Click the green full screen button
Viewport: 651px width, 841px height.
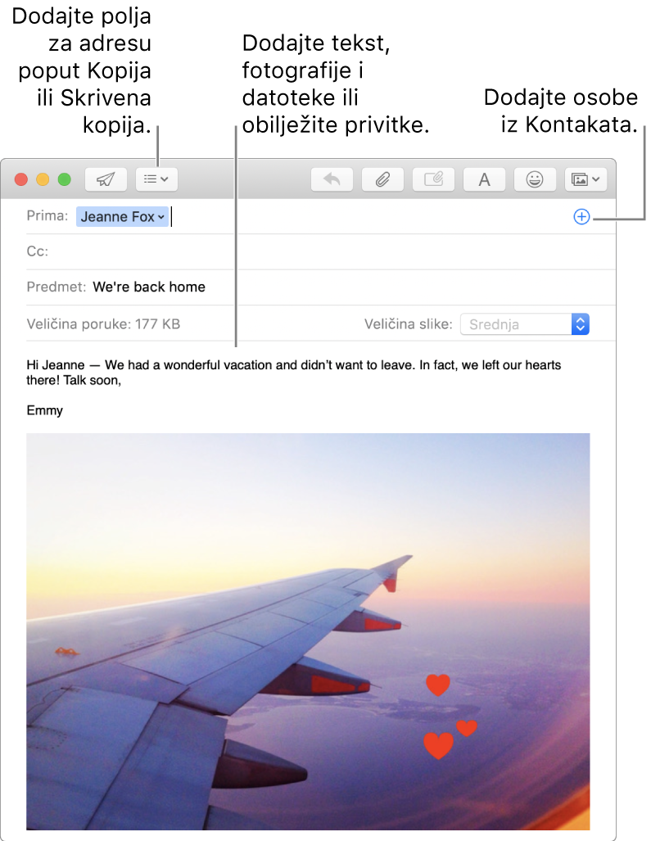tap(64, 179)
